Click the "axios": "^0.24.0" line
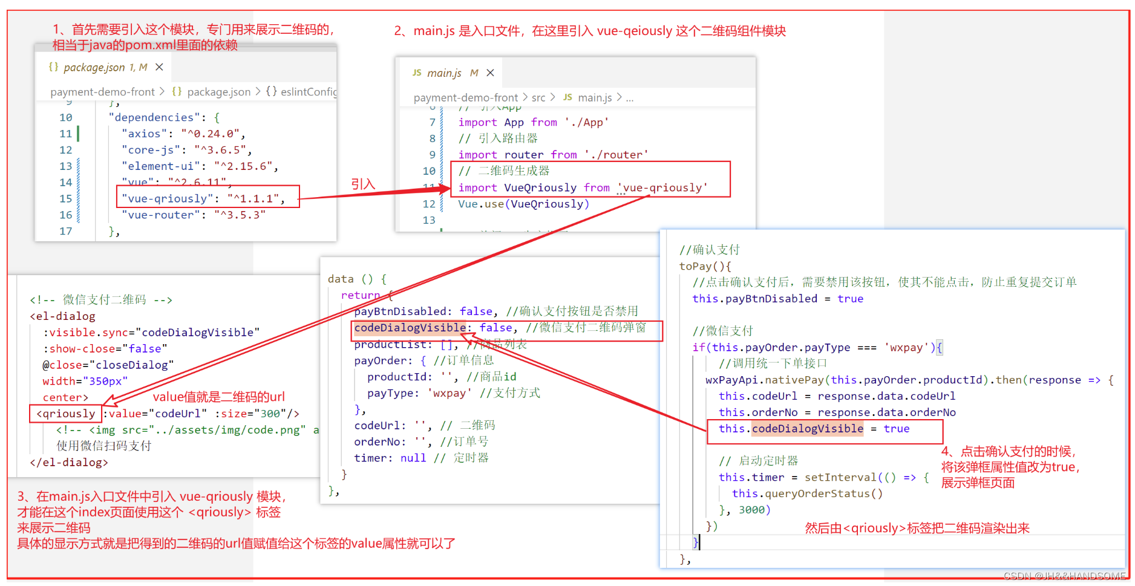 (183, 134)
